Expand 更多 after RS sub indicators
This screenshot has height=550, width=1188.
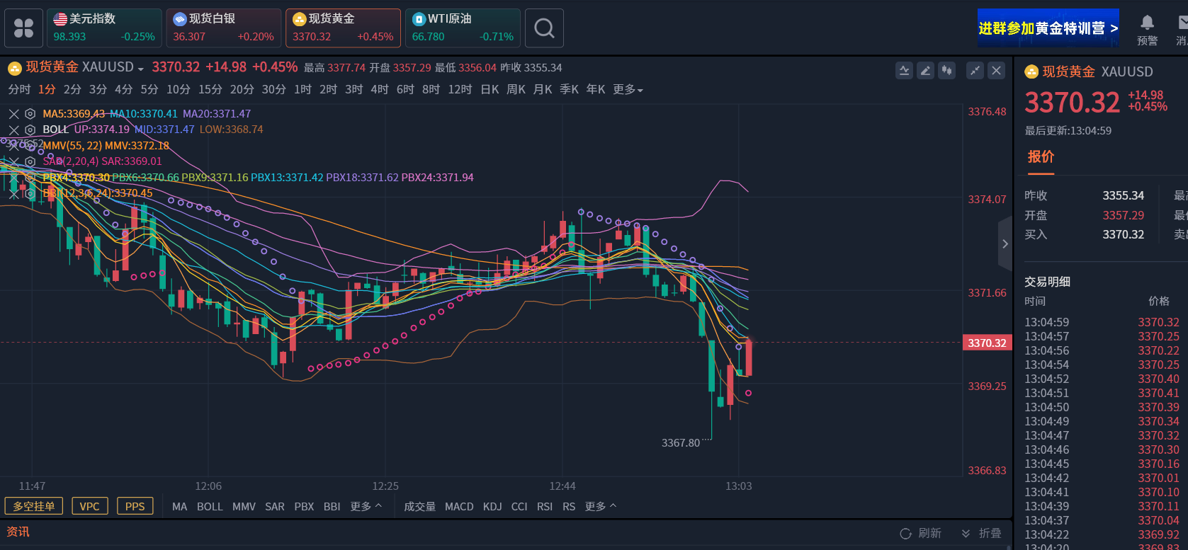tap(601, 507)
